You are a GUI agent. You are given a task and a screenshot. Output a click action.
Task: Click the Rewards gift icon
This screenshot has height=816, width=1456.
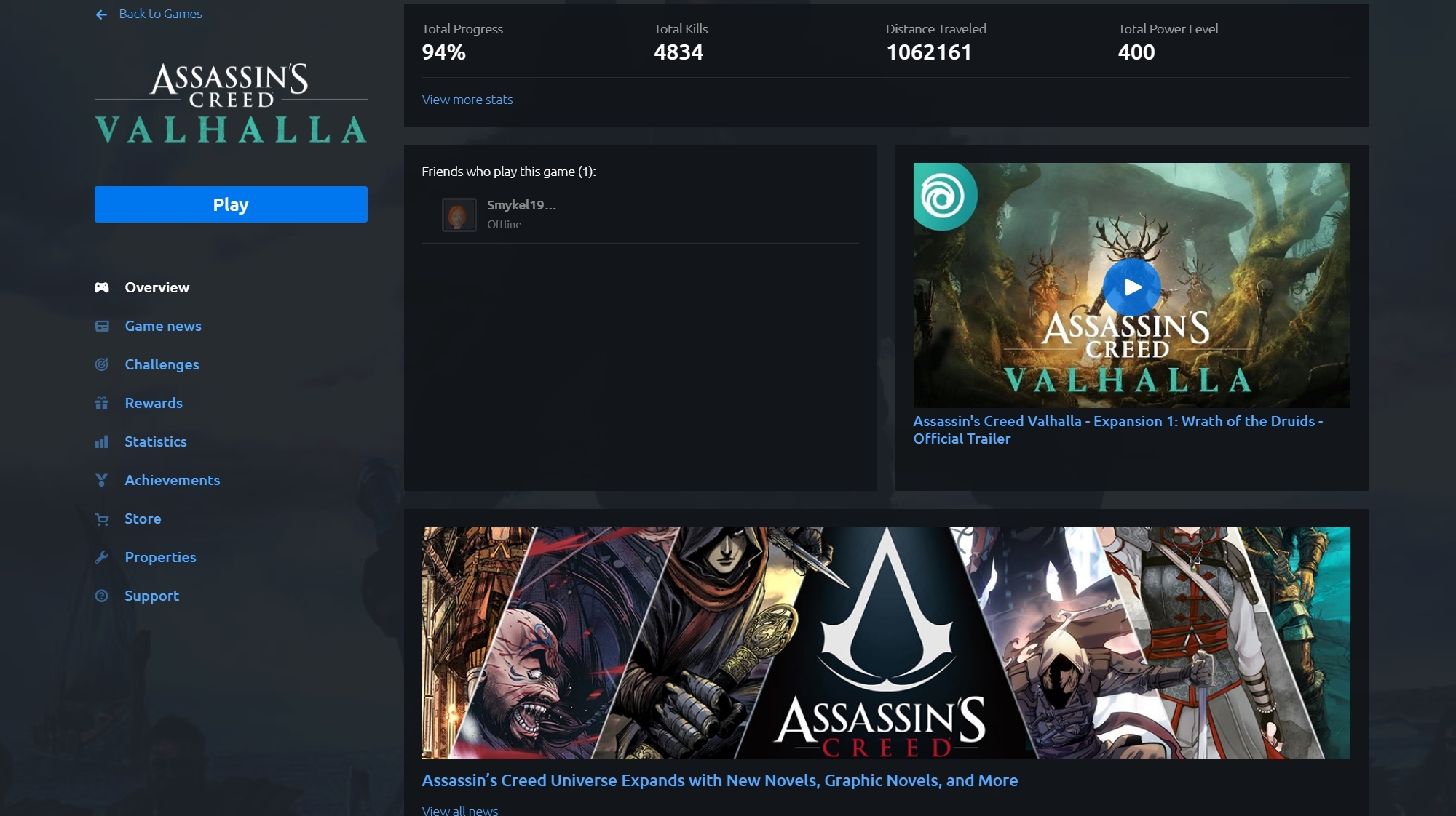tap(102, 403)
